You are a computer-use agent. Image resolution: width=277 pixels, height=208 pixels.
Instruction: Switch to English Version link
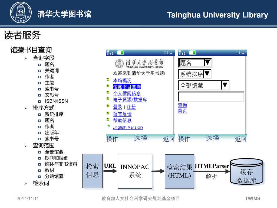click(128, 127)
